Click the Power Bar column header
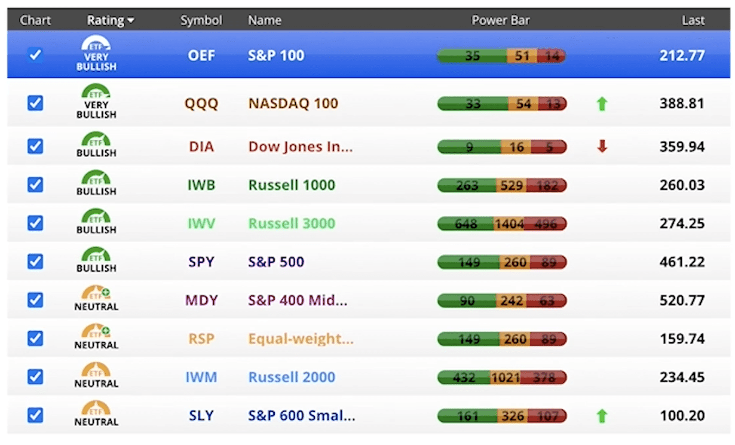Viewport: 735px width, 445px height. coord(501,20)
